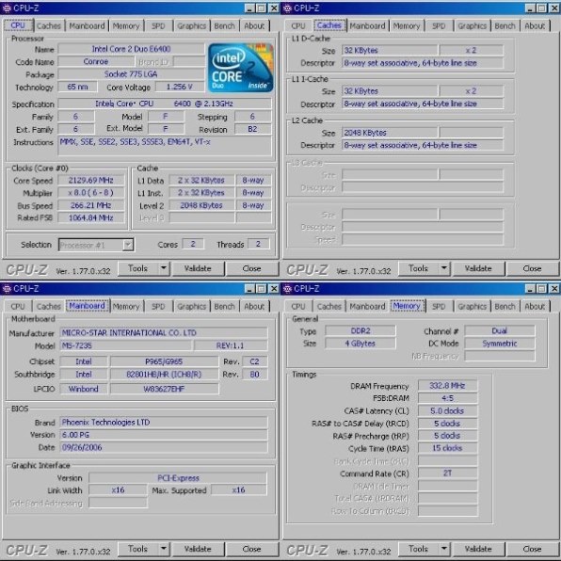Click the 'Socket 775 LGA' package value

pos(131,74)
